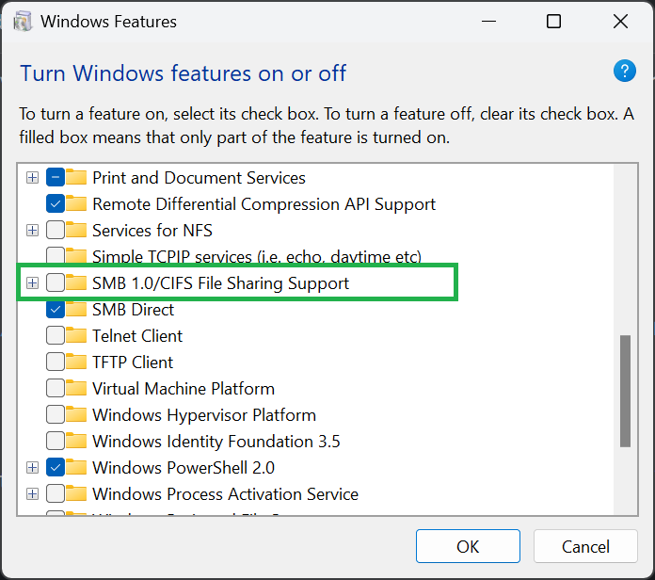Click the blue help question mark icon
The height and width of the screenshot is (580, 655).
pyautogui.click(x=625, y=71)
